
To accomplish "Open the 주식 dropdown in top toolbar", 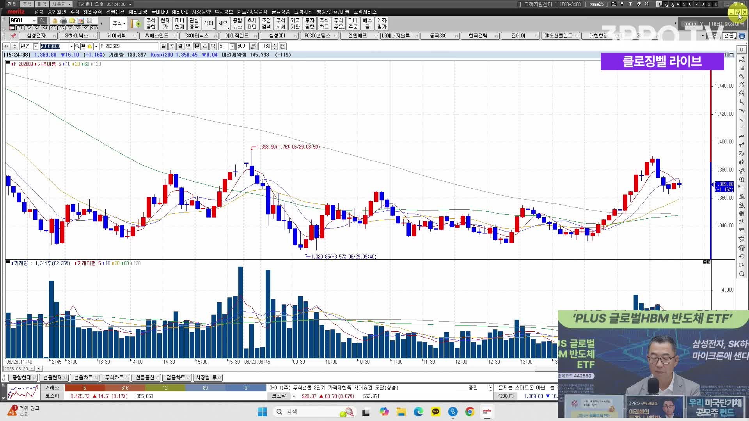I will pos(119,23).
